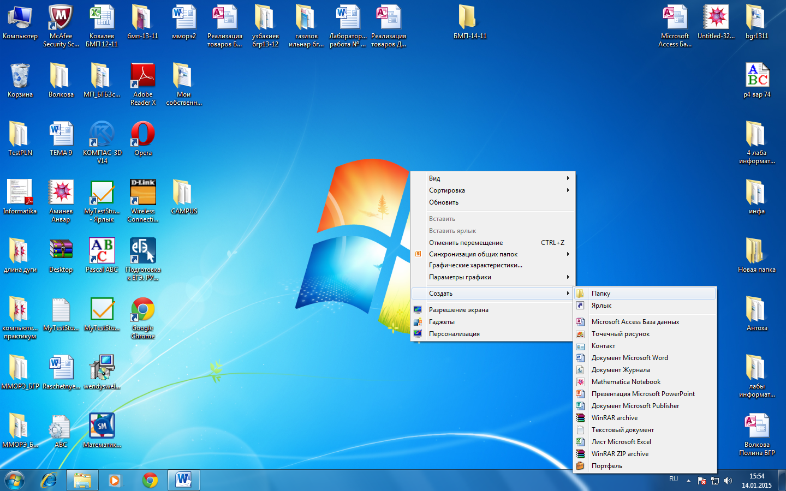Create new Mathematica Notebook
Screen dimensions: 786x491
pyautogui.click(x=645, y=382)
